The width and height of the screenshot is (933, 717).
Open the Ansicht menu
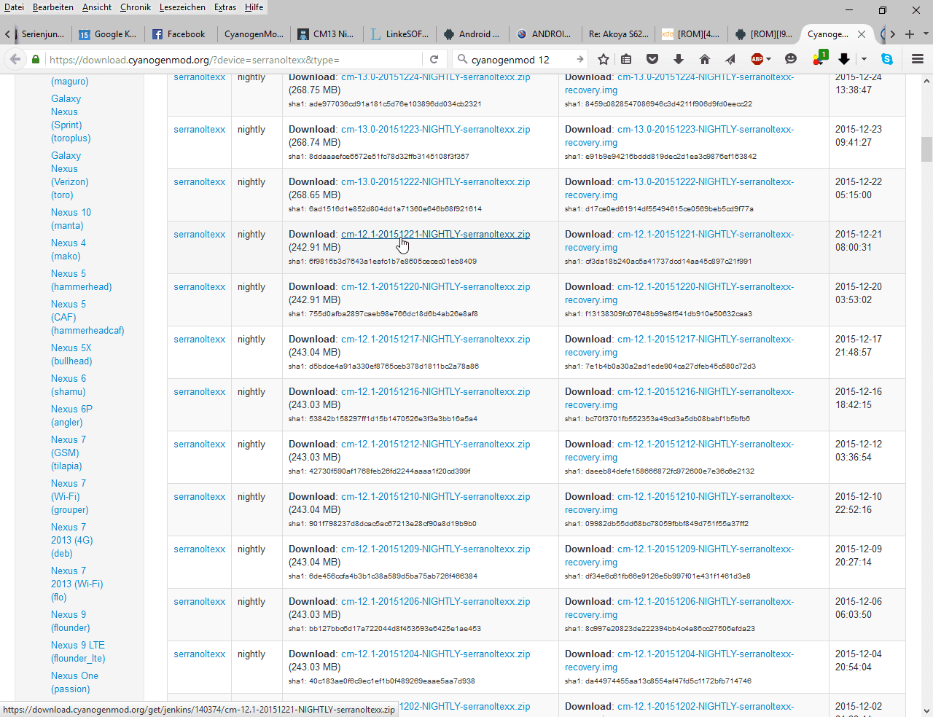tap(97, 7)
